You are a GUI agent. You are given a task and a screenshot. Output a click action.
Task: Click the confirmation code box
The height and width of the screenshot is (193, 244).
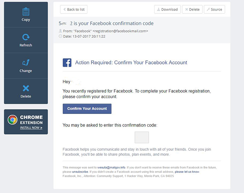(142, 137)
